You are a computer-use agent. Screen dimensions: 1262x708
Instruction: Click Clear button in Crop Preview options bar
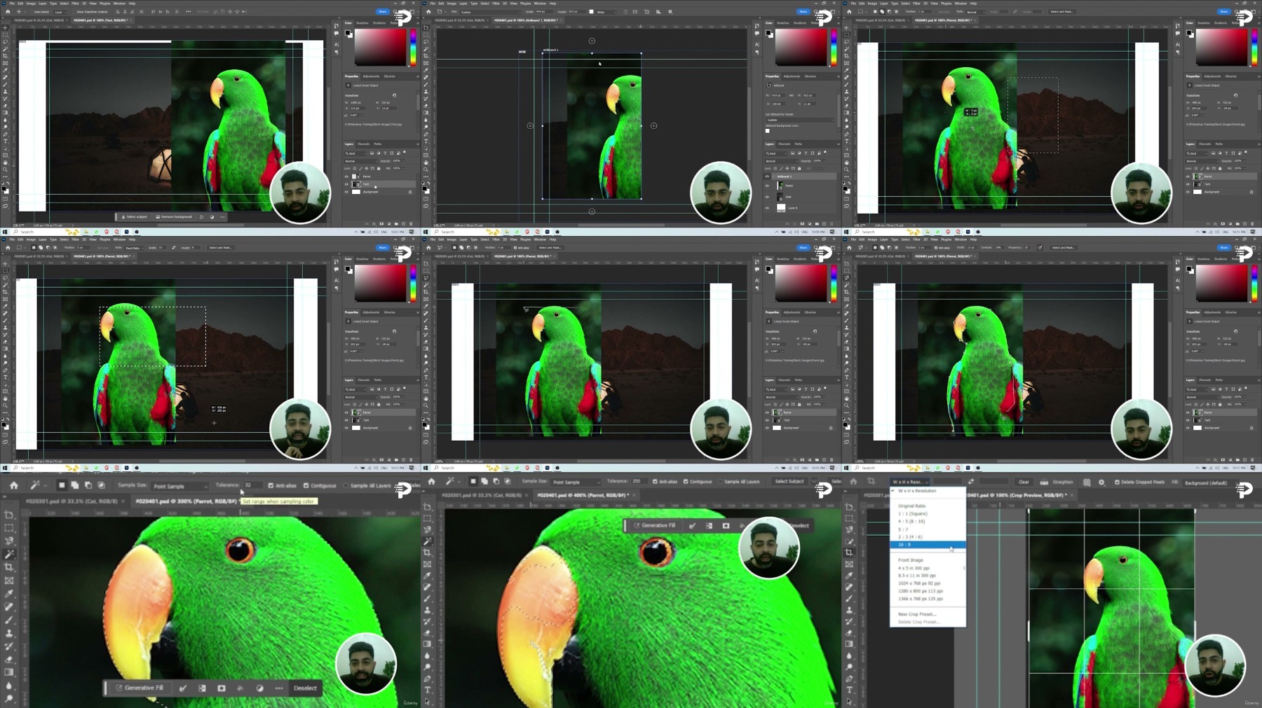(1024, 482)
